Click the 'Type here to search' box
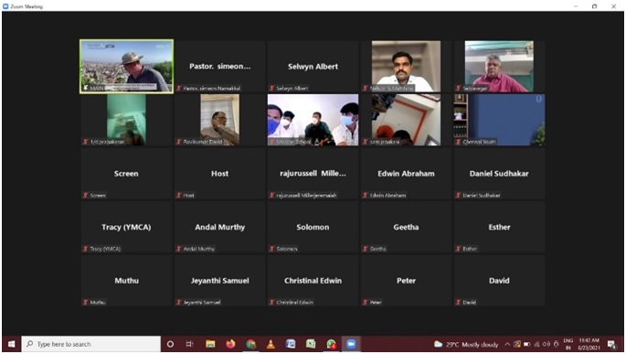The image size is (626, 354). click(x=91, y=344)
